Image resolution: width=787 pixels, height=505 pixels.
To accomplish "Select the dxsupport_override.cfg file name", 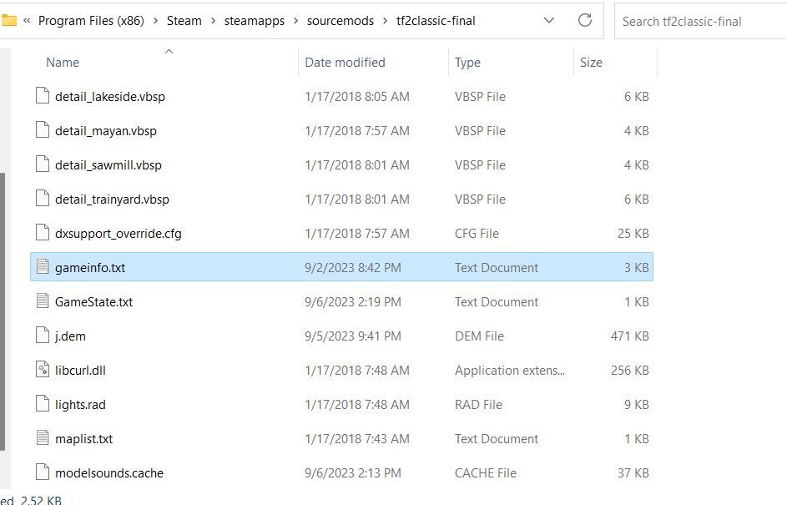I will click(x=119, y=234).
